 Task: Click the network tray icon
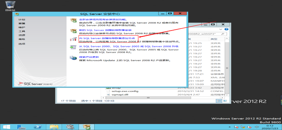[x=243, y=127]
